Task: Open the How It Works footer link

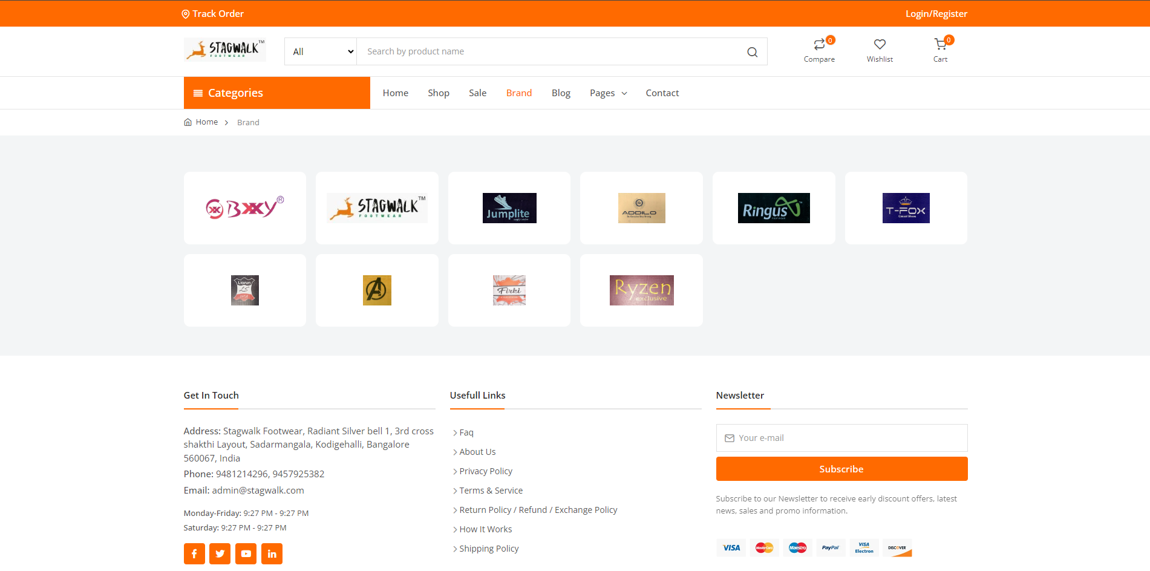Action: [486, 529]
